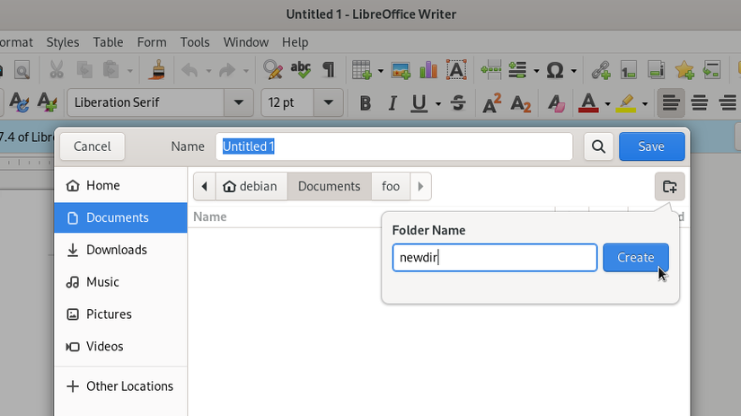This screenshot has height=416, width=741.
Task: Insert a page break icon
Action: (x=491, y=70)
